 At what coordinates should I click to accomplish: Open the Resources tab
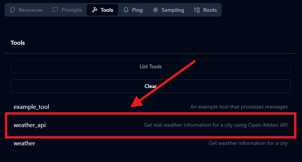pyautogui.click(x=26, y=10)
